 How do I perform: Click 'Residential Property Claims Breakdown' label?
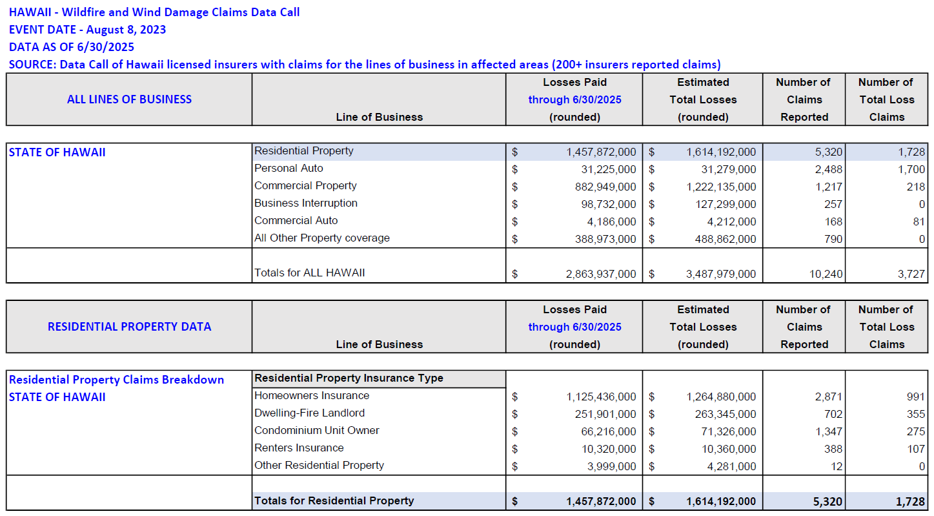coord(117,380)
